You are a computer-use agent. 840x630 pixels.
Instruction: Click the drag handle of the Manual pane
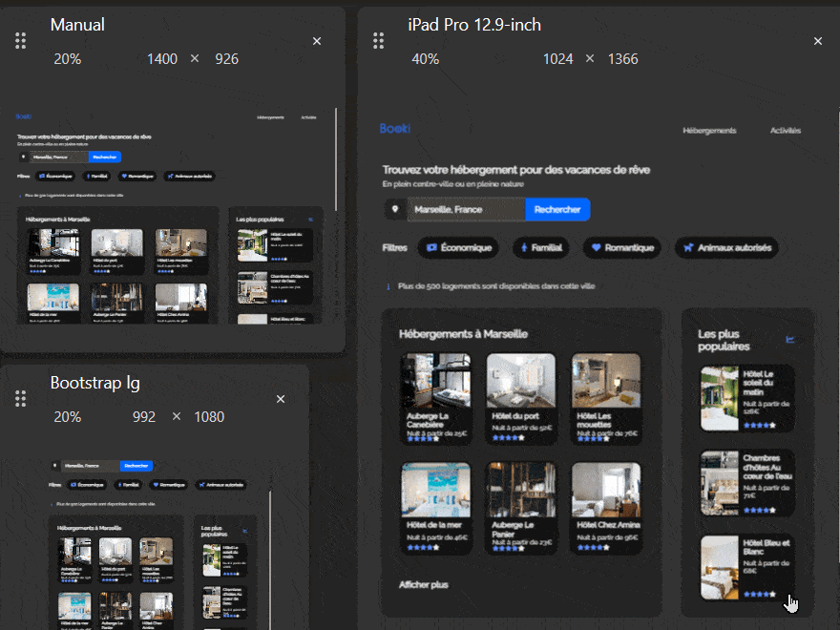point(20,41)
